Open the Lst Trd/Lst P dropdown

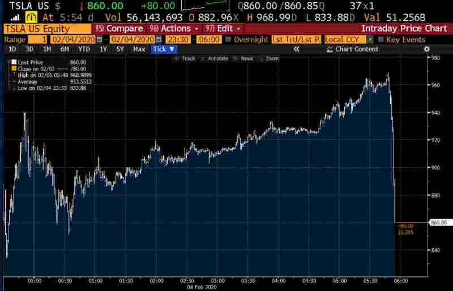pos(296,39)
